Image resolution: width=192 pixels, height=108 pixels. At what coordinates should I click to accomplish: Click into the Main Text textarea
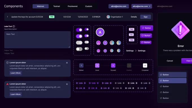click(38, 40)
